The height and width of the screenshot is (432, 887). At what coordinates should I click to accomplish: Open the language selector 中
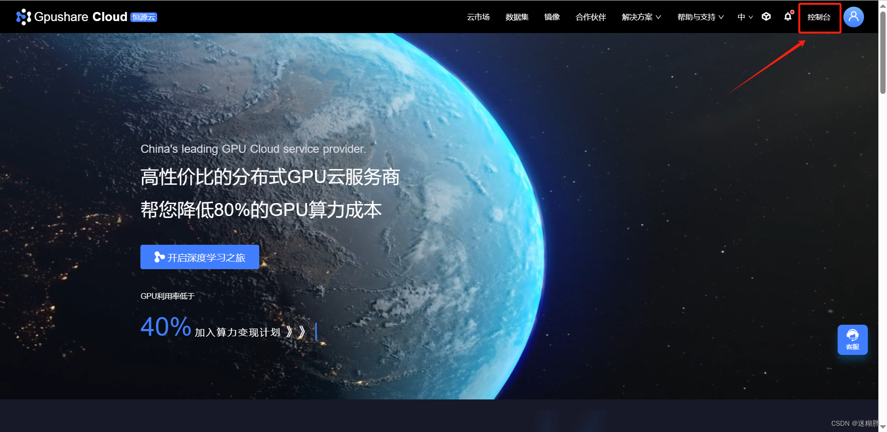(x=745, y=17)
